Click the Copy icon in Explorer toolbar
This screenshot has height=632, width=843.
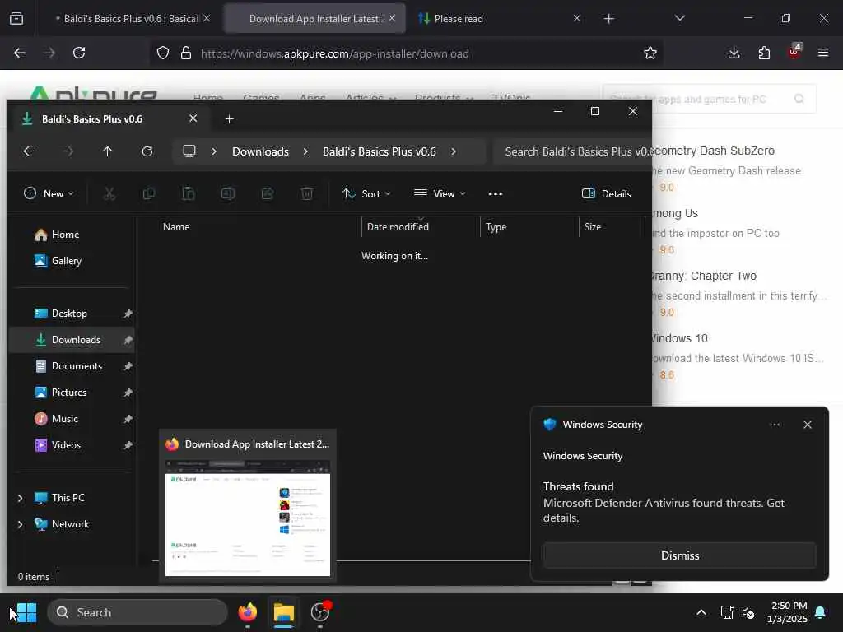149,194
